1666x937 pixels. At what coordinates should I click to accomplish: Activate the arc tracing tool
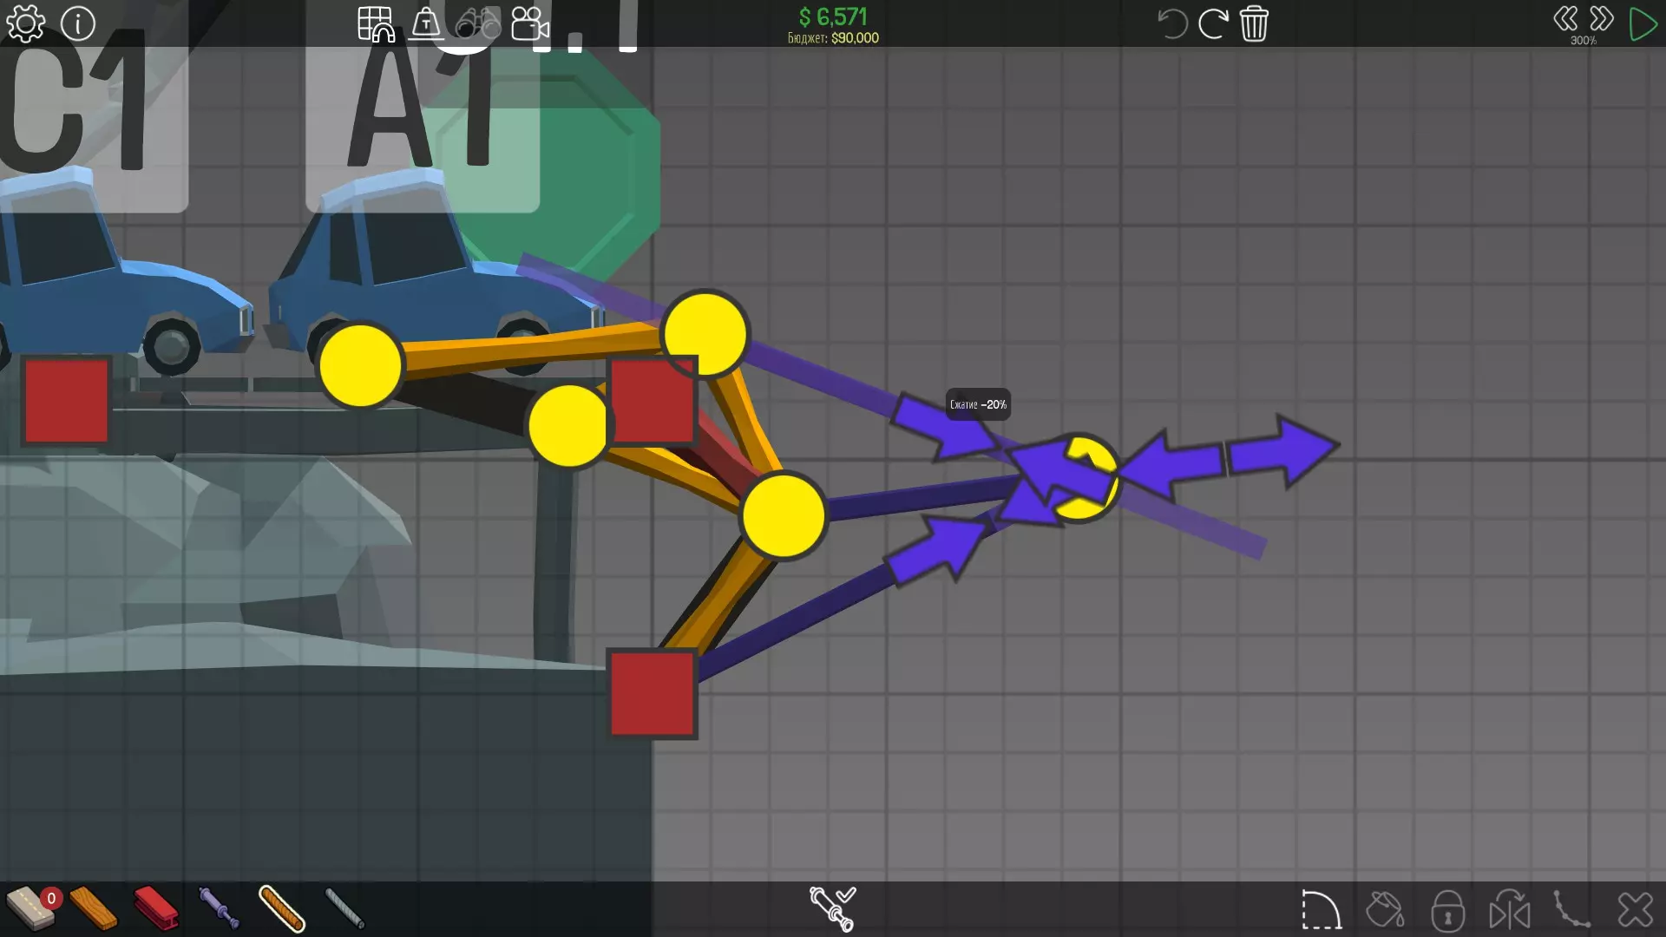(1321, 910)
